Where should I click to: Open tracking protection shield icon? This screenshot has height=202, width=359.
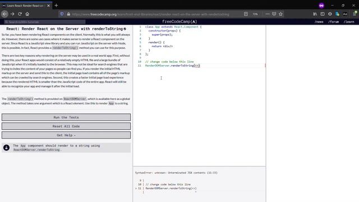click(62, 14)
